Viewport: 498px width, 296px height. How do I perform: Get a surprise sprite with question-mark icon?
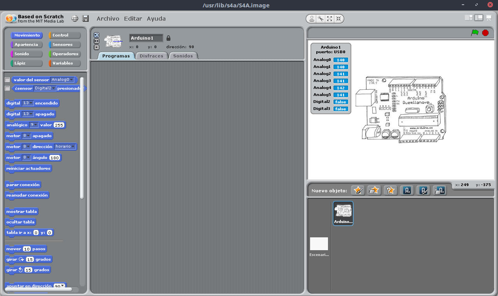pyautogui.click(x=390, y=190)
